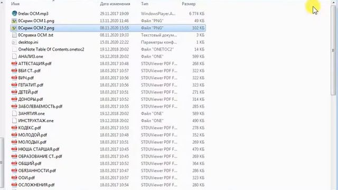Select file name АТТЕСТАЦИЯ.pdf
Screen dimensions: 338x190
(35, 63)
